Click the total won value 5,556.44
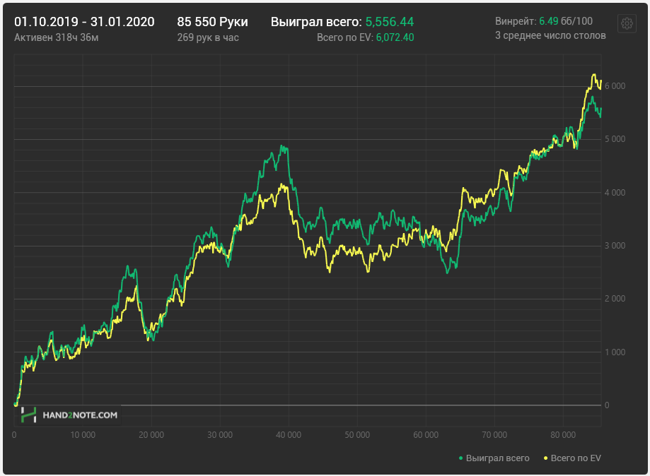 click(x=389, y=22)
